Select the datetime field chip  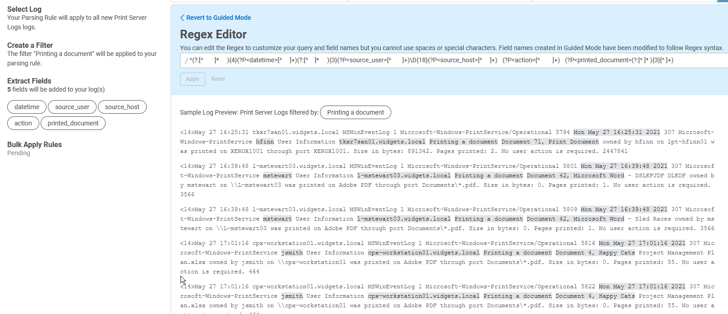[x=27, y=107]
